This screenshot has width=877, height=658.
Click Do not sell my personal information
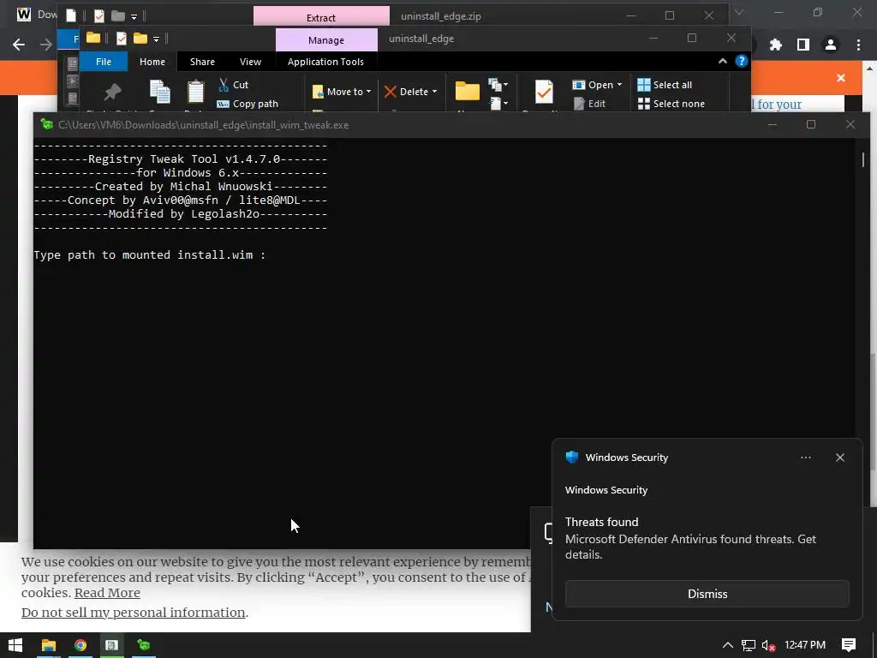click(x=133, y=613)
